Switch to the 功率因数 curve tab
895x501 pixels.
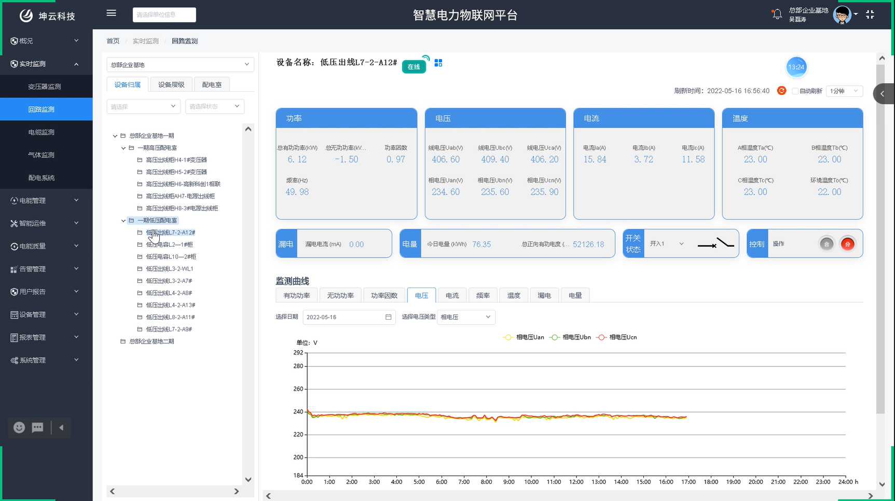click(384, 295)
